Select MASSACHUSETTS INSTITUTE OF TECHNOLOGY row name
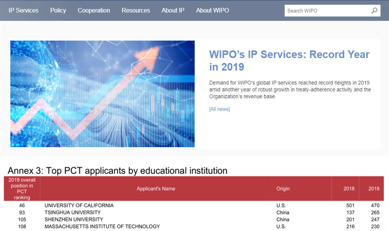The height and width of the screenshot is (231, 389). (102, 226)
